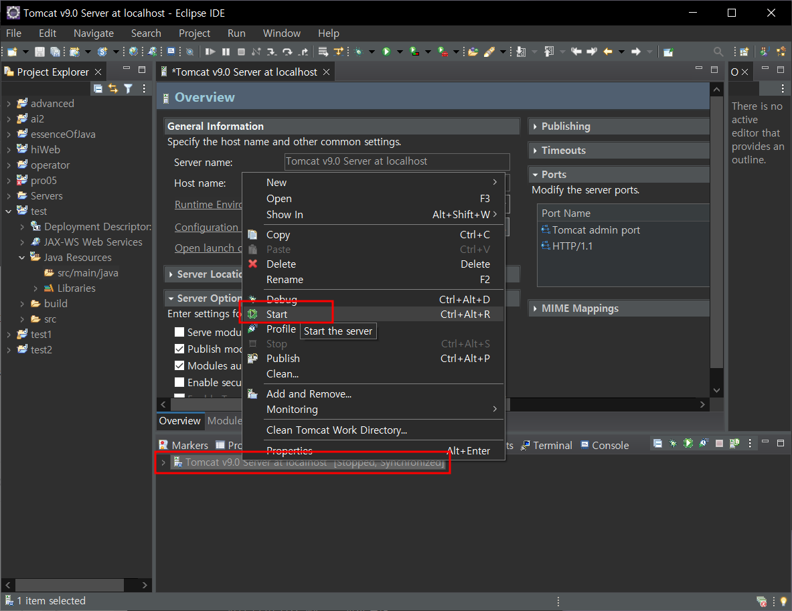This screenshot has height=611, width=792.
Task: Click the stop server icon in Servers view toolbar
Action: point(719,443)
